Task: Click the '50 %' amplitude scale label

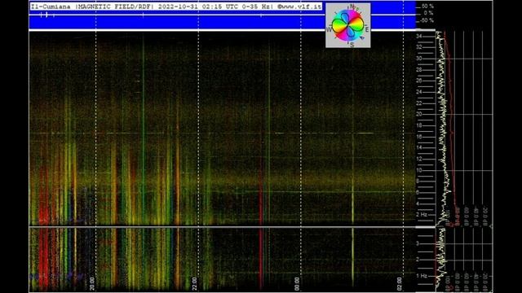Action: pyautogui.click(x=427, y=7)
